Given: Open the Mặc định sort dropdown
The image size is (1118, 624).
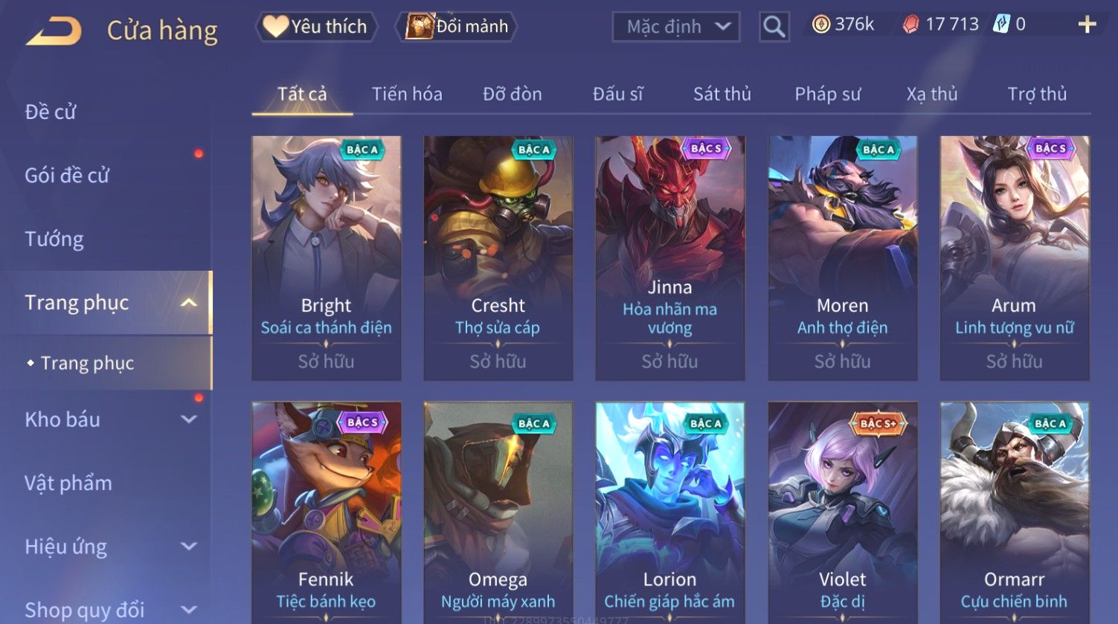Looking at the screenshot, I should (676, 27).
